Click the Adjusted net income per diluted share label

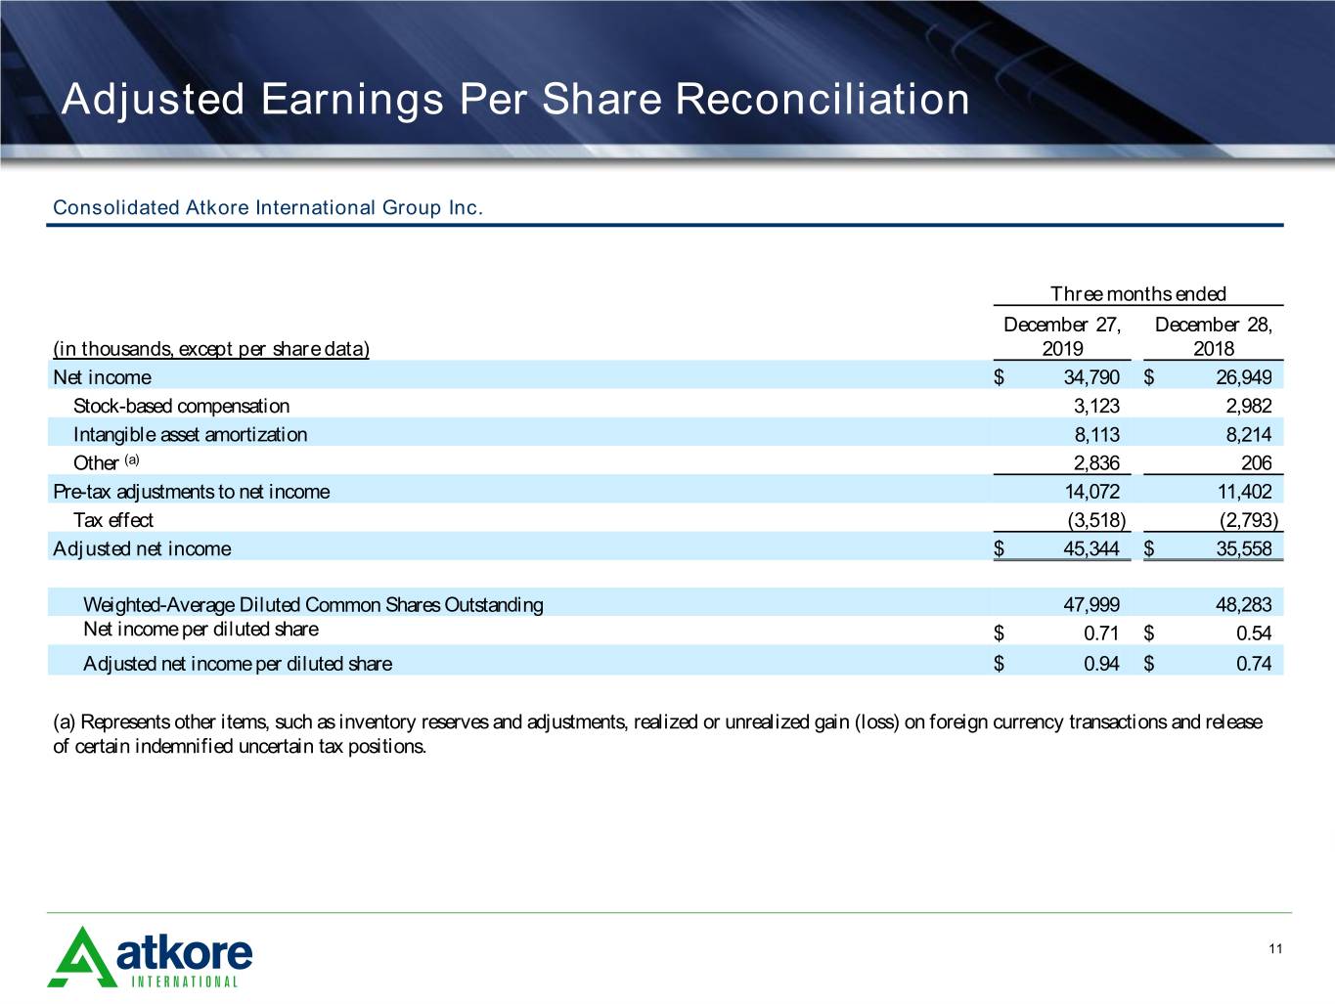[x=238, y=664]
